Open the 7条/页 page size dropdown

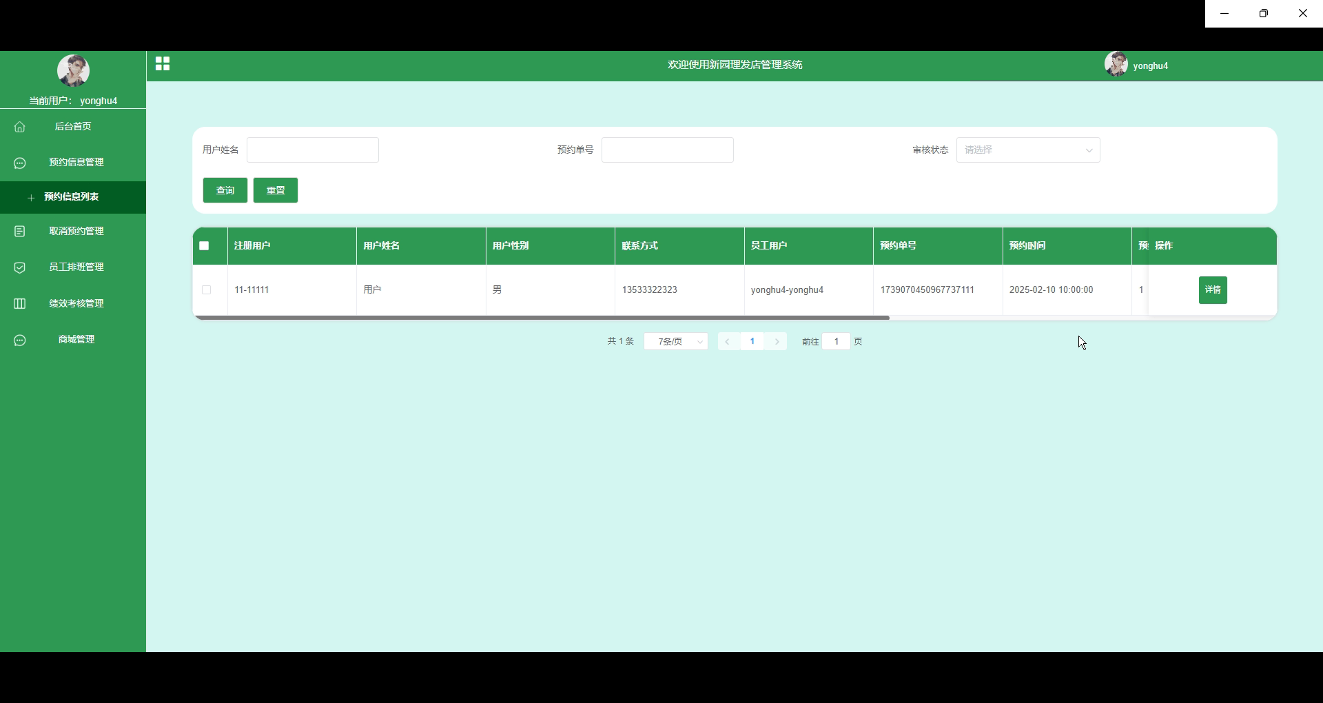676,341
